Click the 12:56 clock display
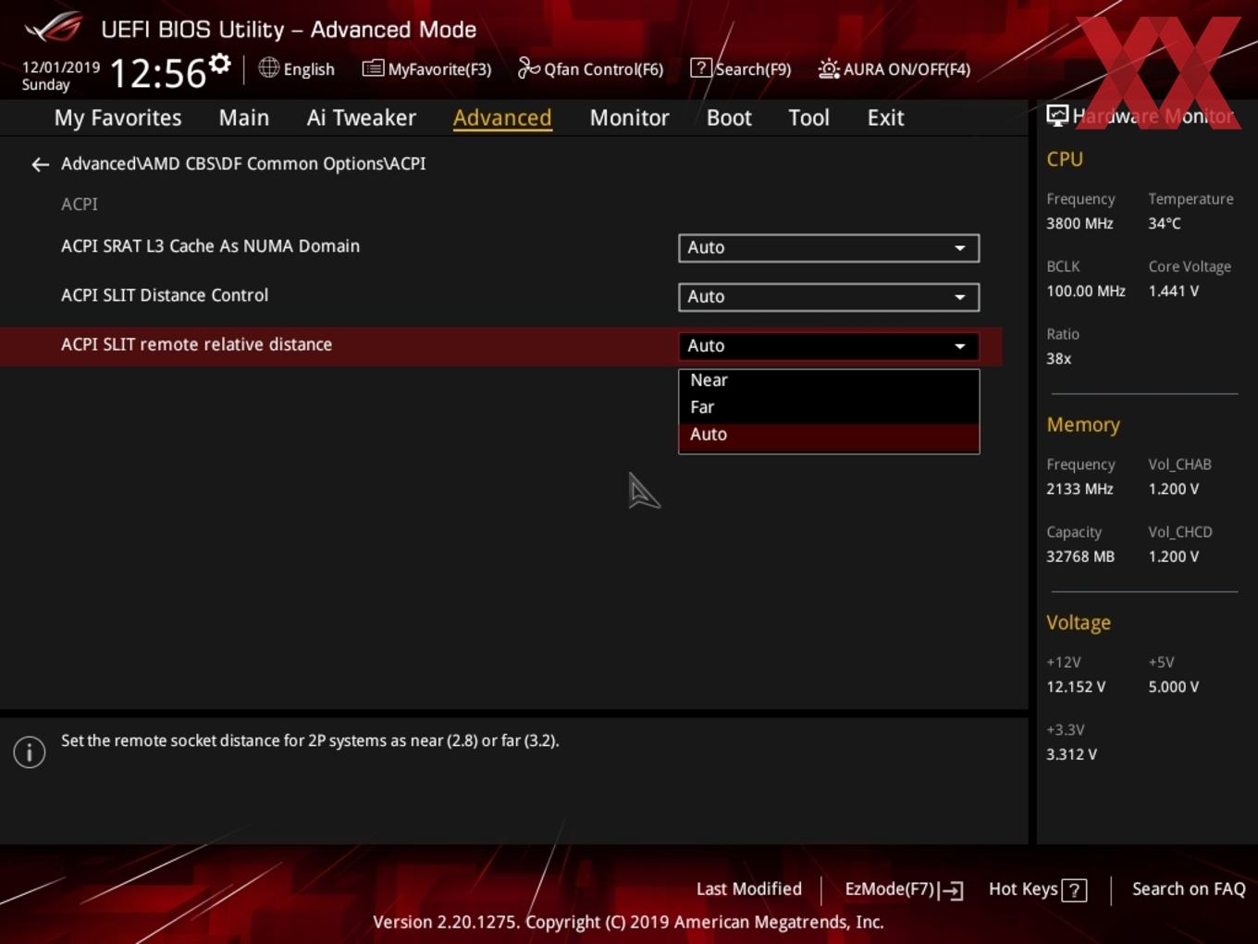 (157, 73)
